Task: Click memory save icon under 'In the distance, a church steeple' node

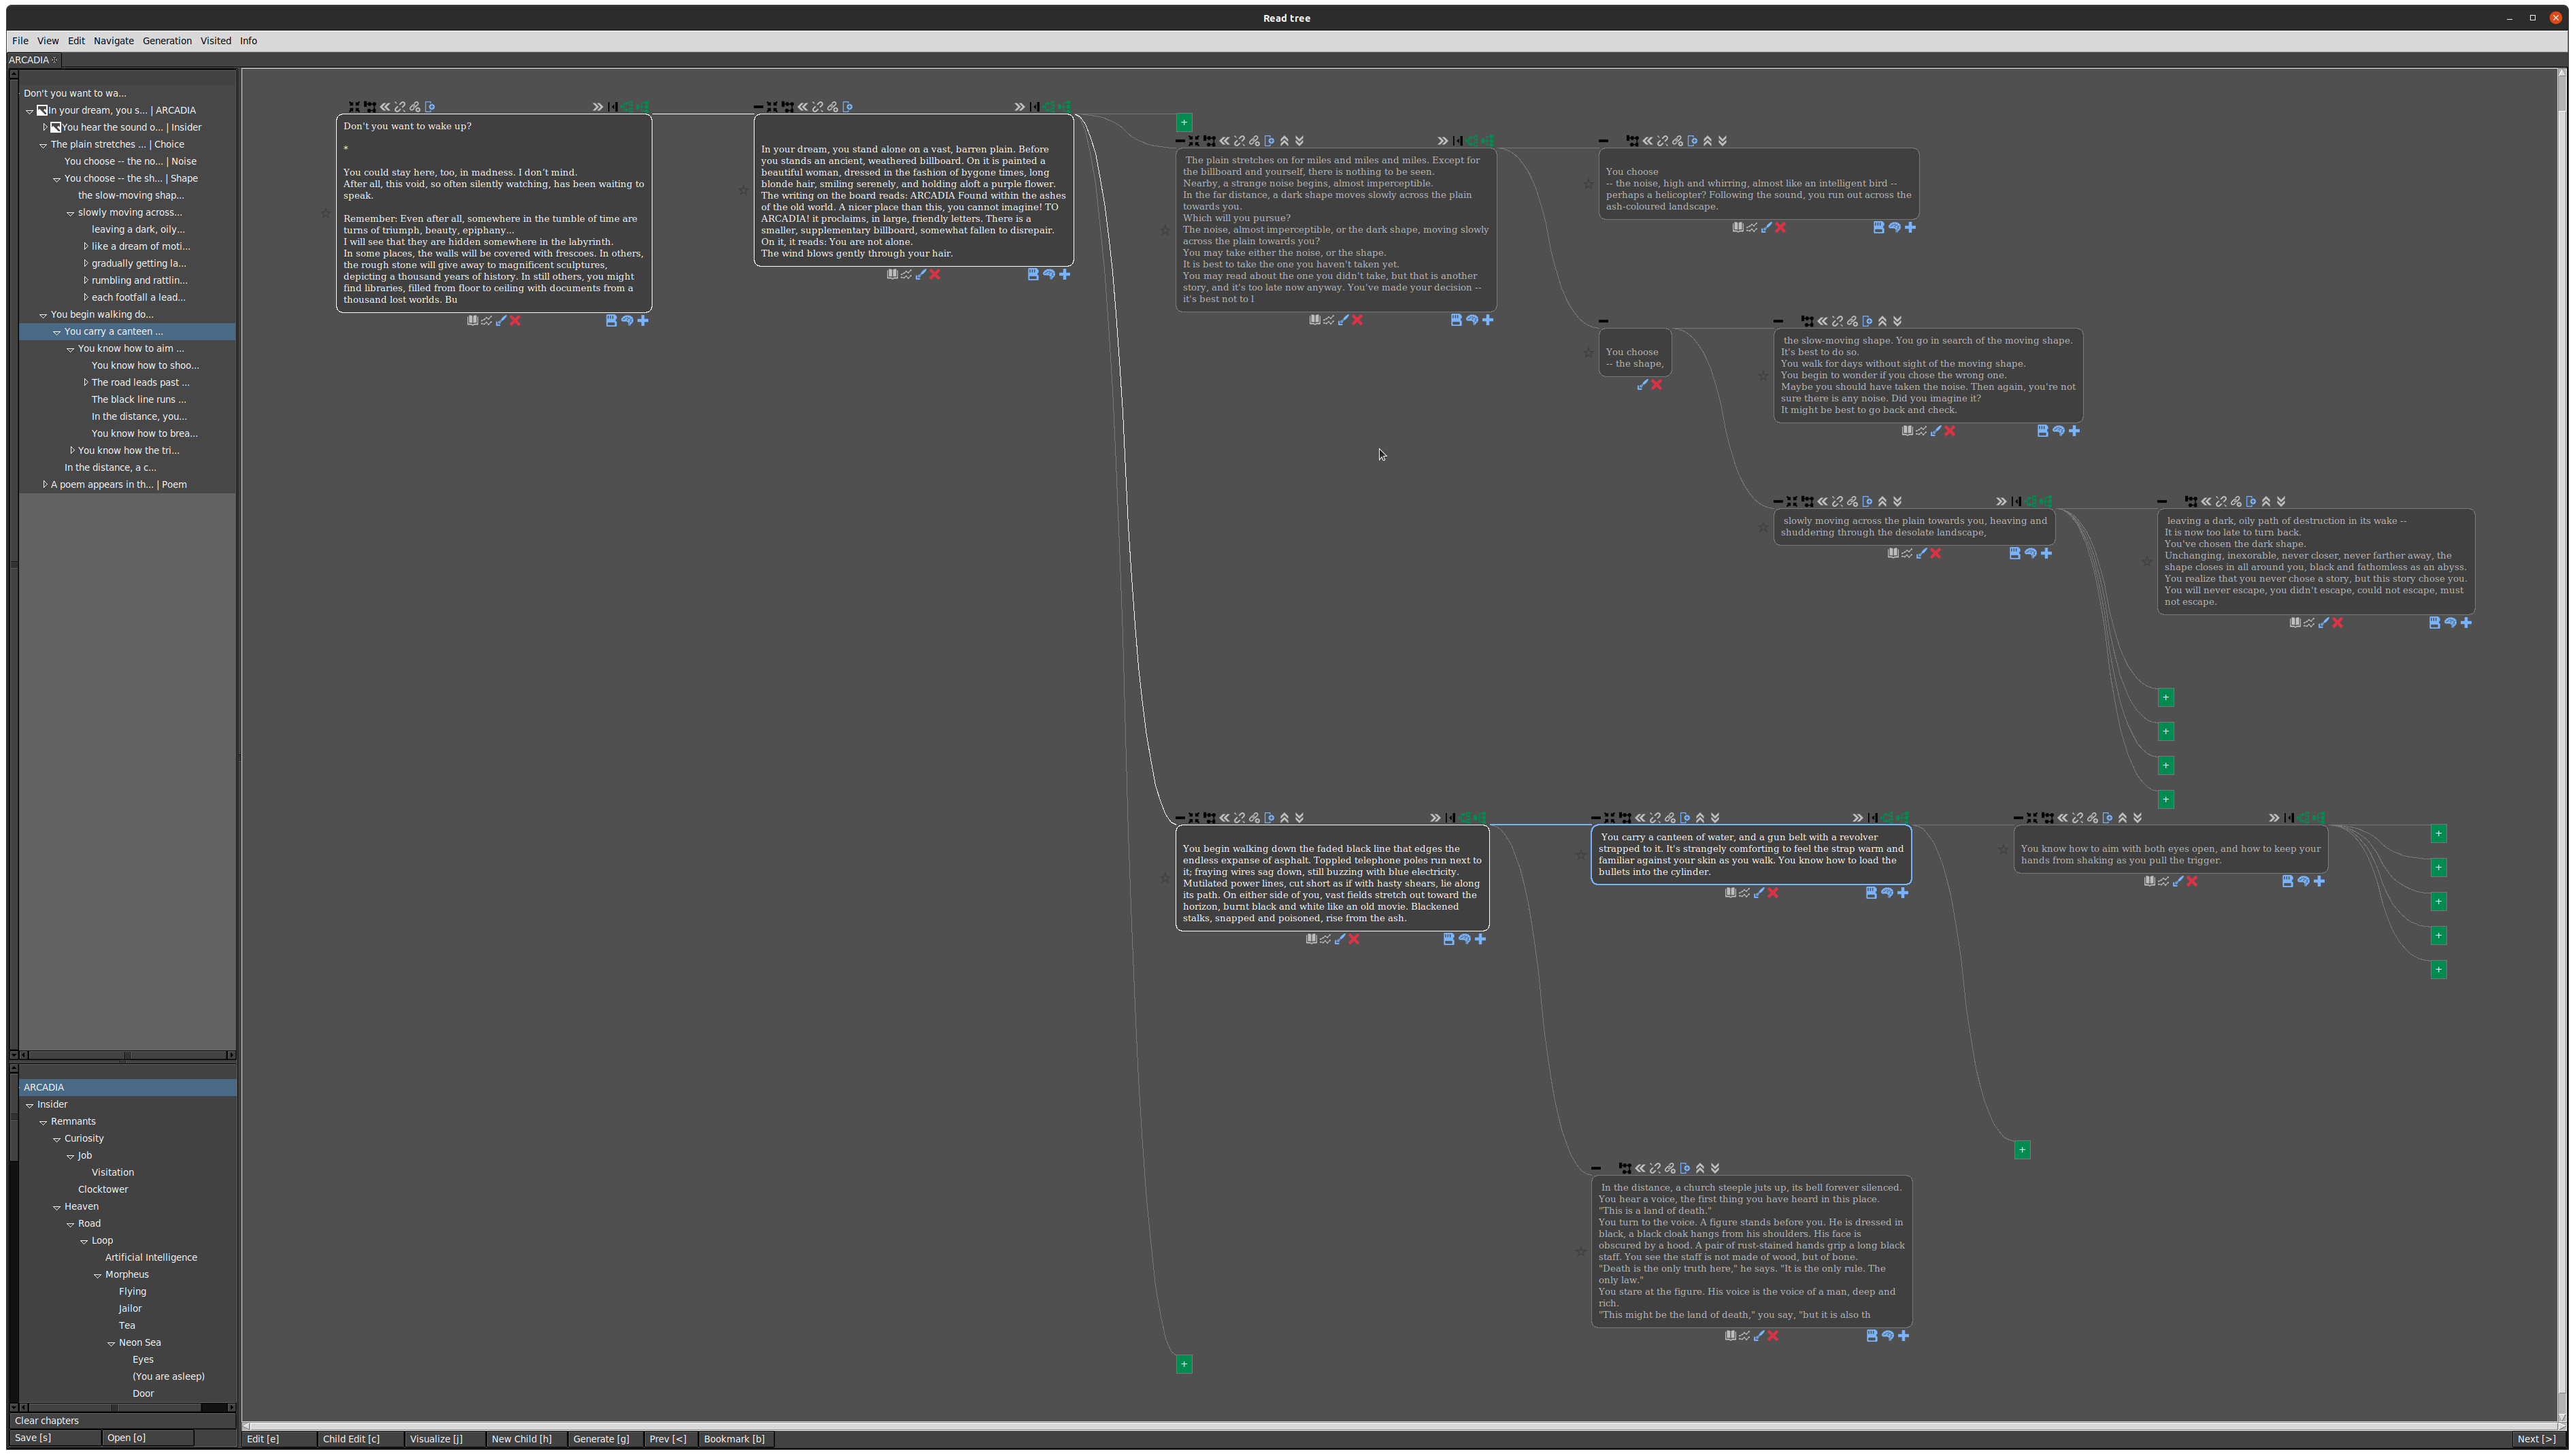Action: pos(1872,1336)
